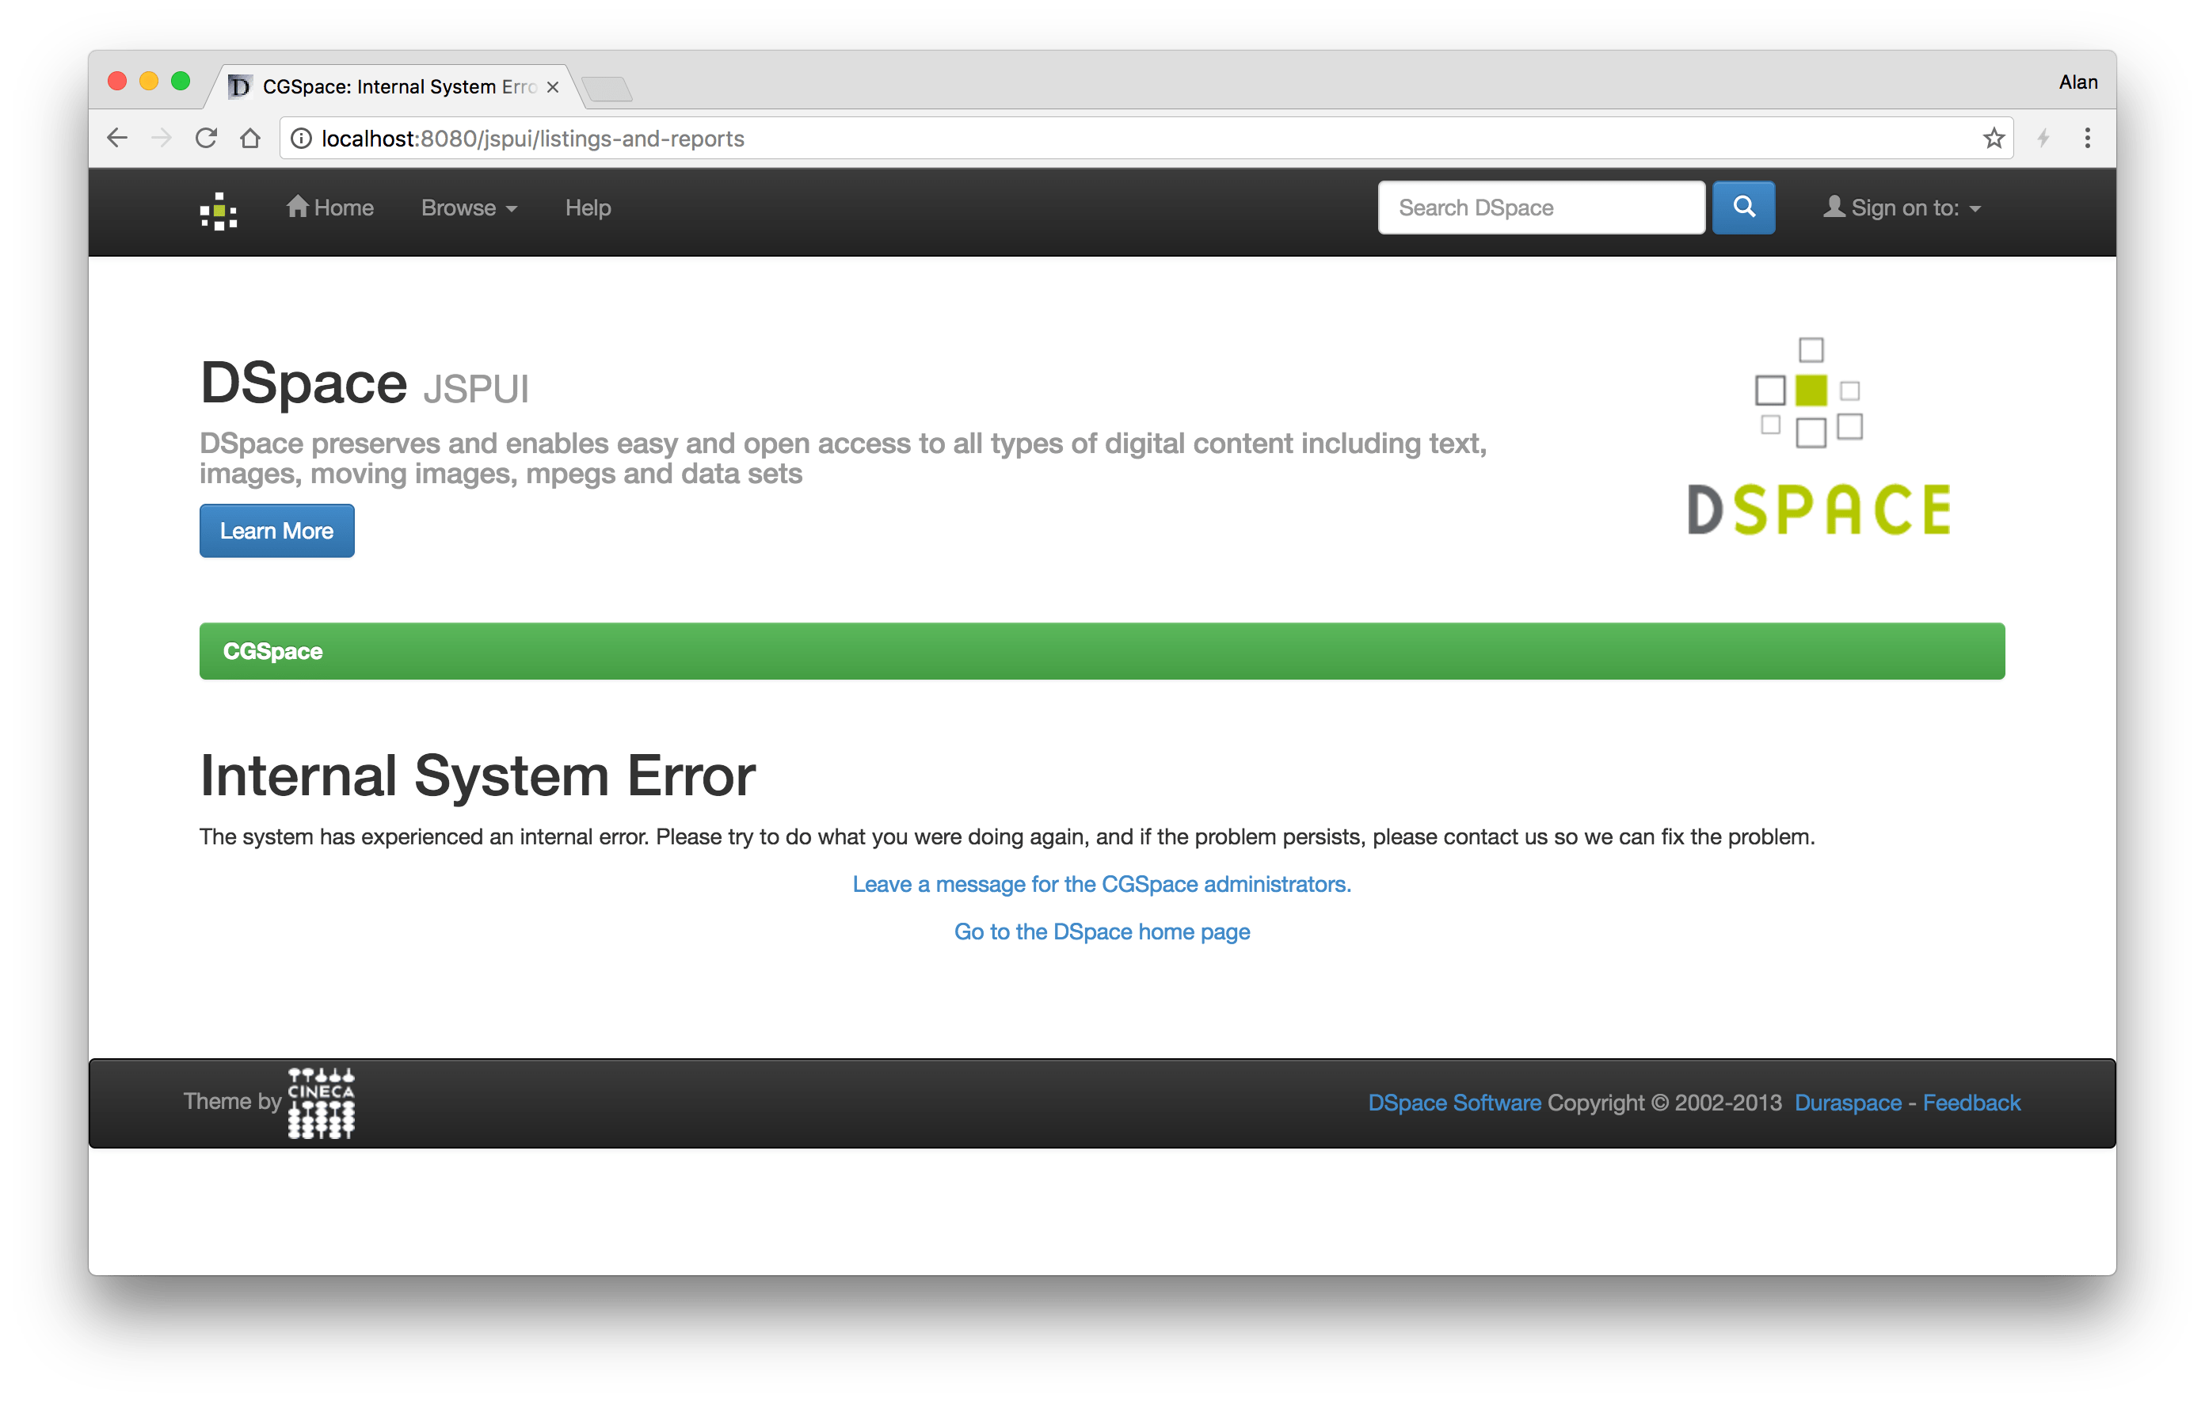Click the browser back arrow

(x=117, y=139)
